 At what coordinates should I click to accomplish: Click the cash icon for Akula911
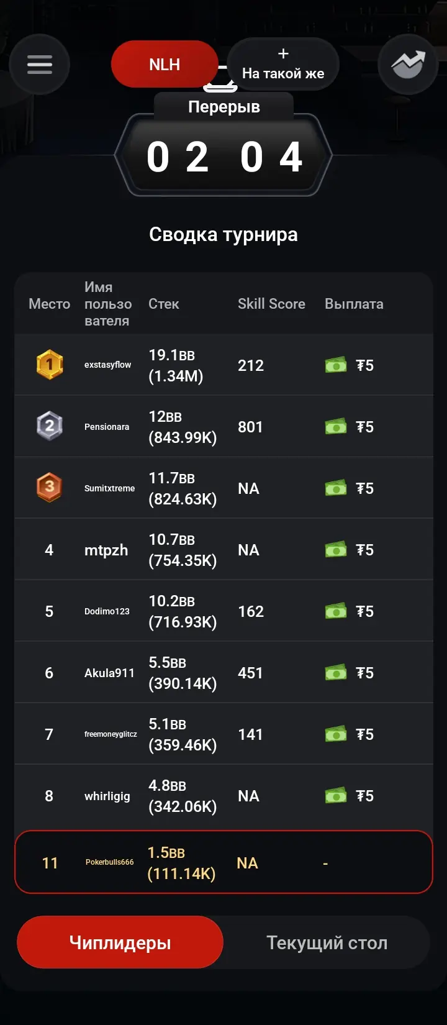pyautogui.click(x=336, y=673)
